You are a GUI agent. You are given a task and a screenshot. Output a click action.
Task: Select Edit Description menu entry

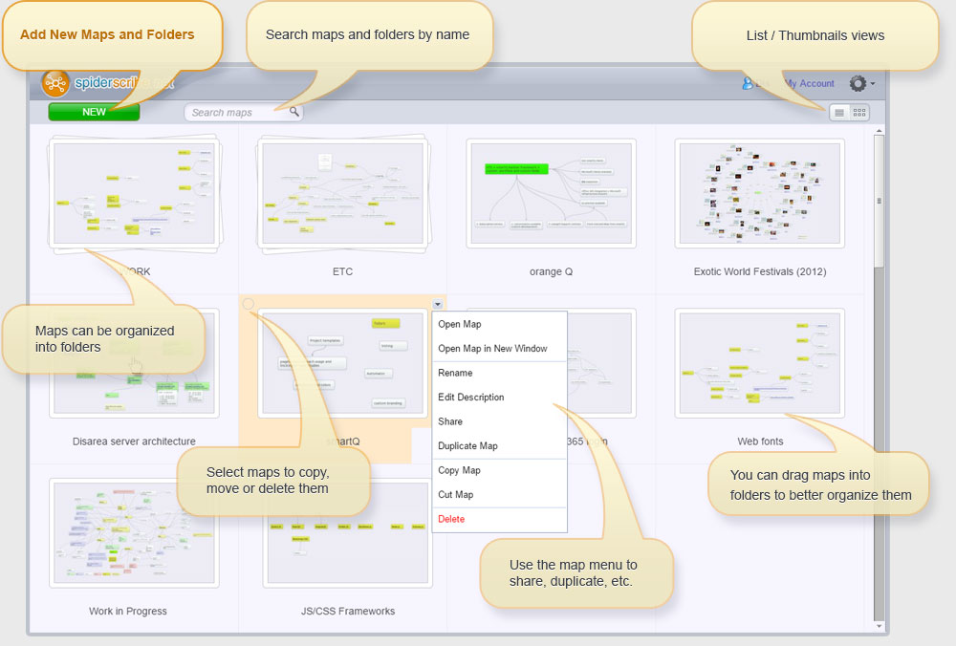(x=470, y=398)
